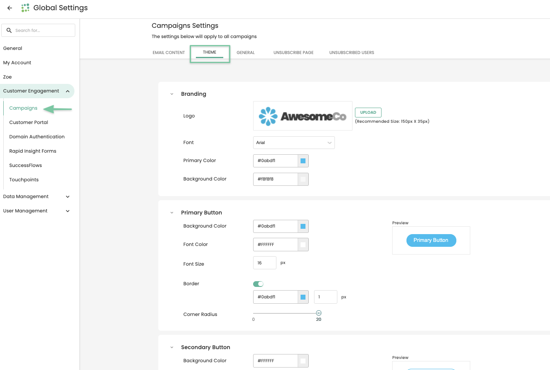The image size is (550, 370).
Task: Open the Font dropdown showing Arial
Action: (x=294, y=142)
